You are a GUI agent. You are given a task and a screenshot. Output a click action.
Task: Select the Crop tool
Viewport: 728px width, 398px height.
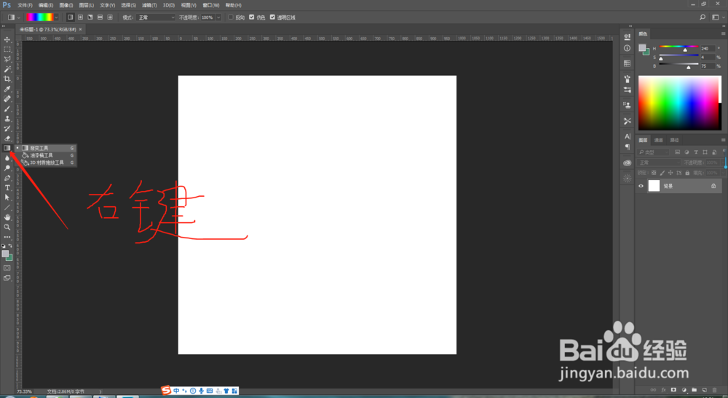point(7,79)
